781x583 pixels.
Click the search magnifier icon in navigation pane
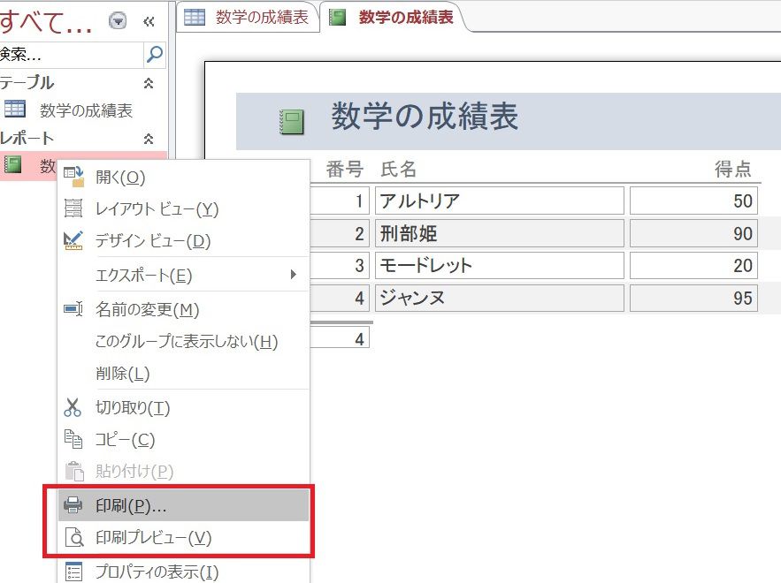pos(155,55)
